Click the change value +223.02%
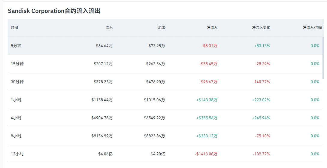Image resolution: width=327 pixels, height=168 pixels. pos(261,100)
